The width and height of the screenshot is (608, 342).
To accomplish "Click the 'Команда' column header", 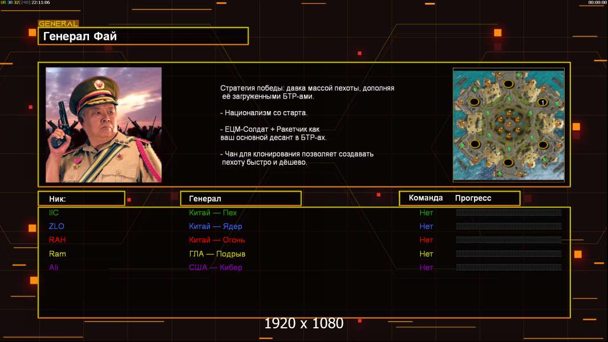I will coord(425,198).
